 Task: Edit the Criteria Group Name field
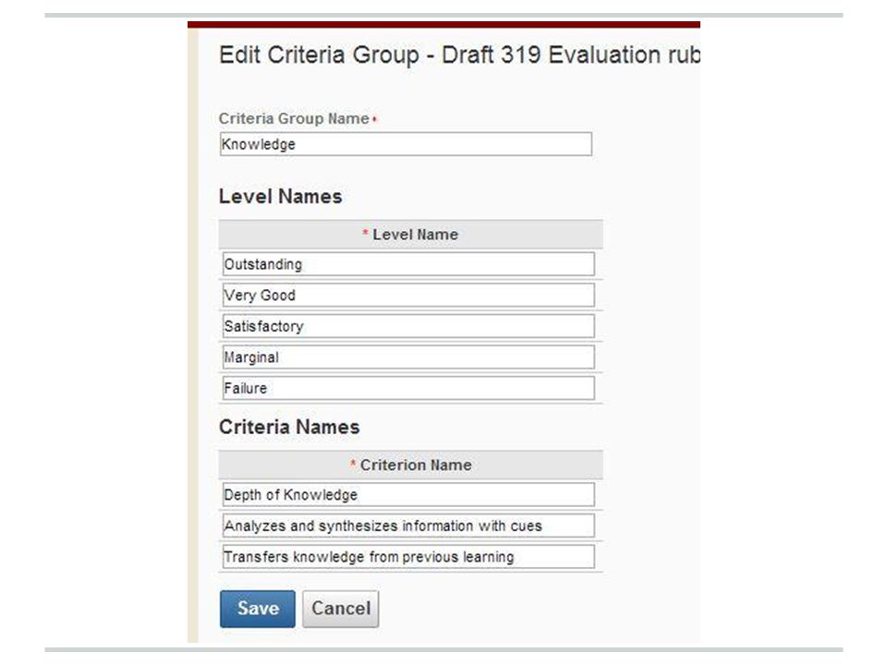click(x=406, y=144)
